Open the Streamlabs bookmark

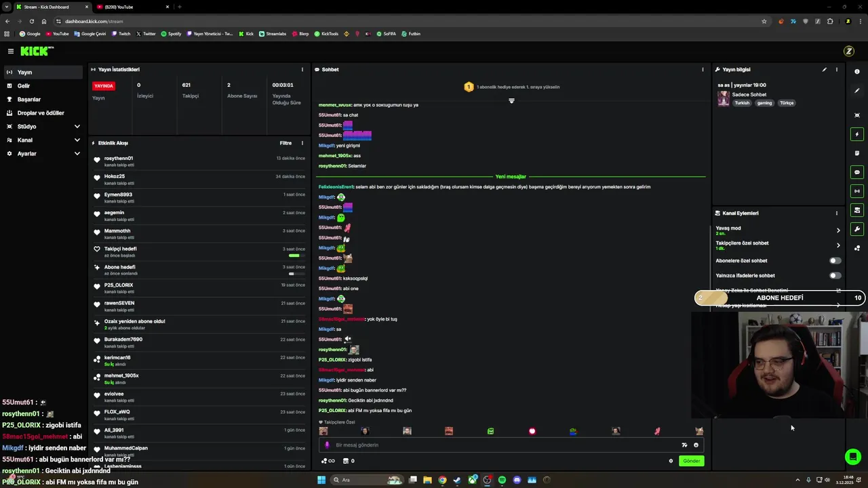click(273, 33)
